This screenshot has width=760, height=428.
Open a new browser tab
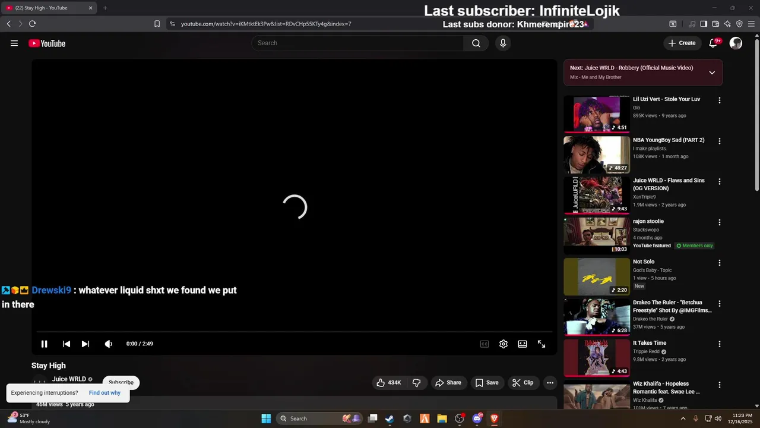pos(105,8)
